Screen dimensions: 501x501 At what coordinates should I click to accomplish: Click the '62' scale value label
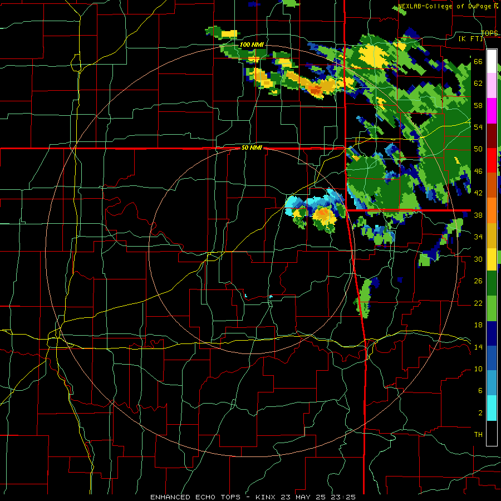tap(478, 83)
